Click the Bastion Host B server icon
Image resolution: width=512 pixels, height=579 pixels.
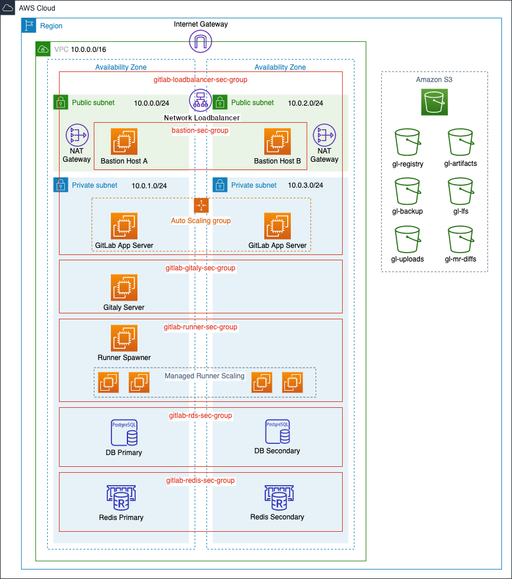(x=278, y=141)
